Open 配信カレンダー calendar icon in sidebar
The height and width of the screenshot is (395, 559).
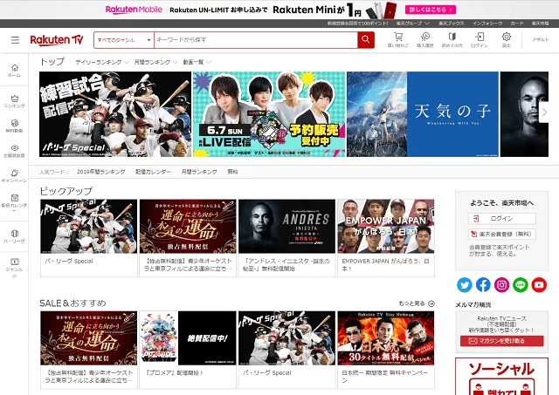(14, 203)
